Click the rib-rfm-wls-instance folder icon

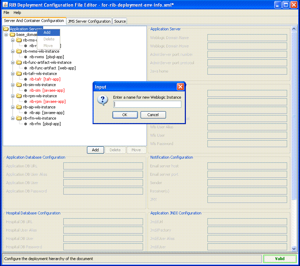coord(19,118)
